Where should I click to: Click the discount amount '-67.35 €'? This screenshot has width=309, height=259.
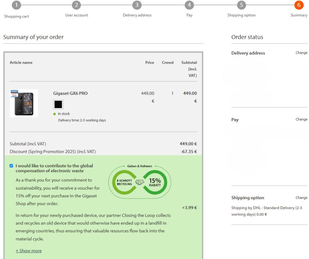click(189, 152)
